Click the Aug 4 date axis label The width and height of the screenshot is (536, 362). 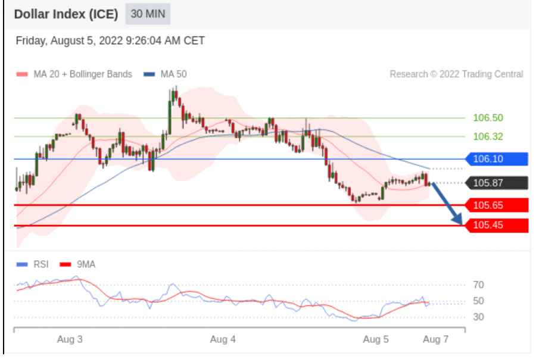223,339
